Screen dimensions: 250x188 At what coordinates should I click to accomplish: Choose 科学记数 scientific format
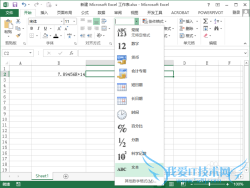[x=139, y=156]
